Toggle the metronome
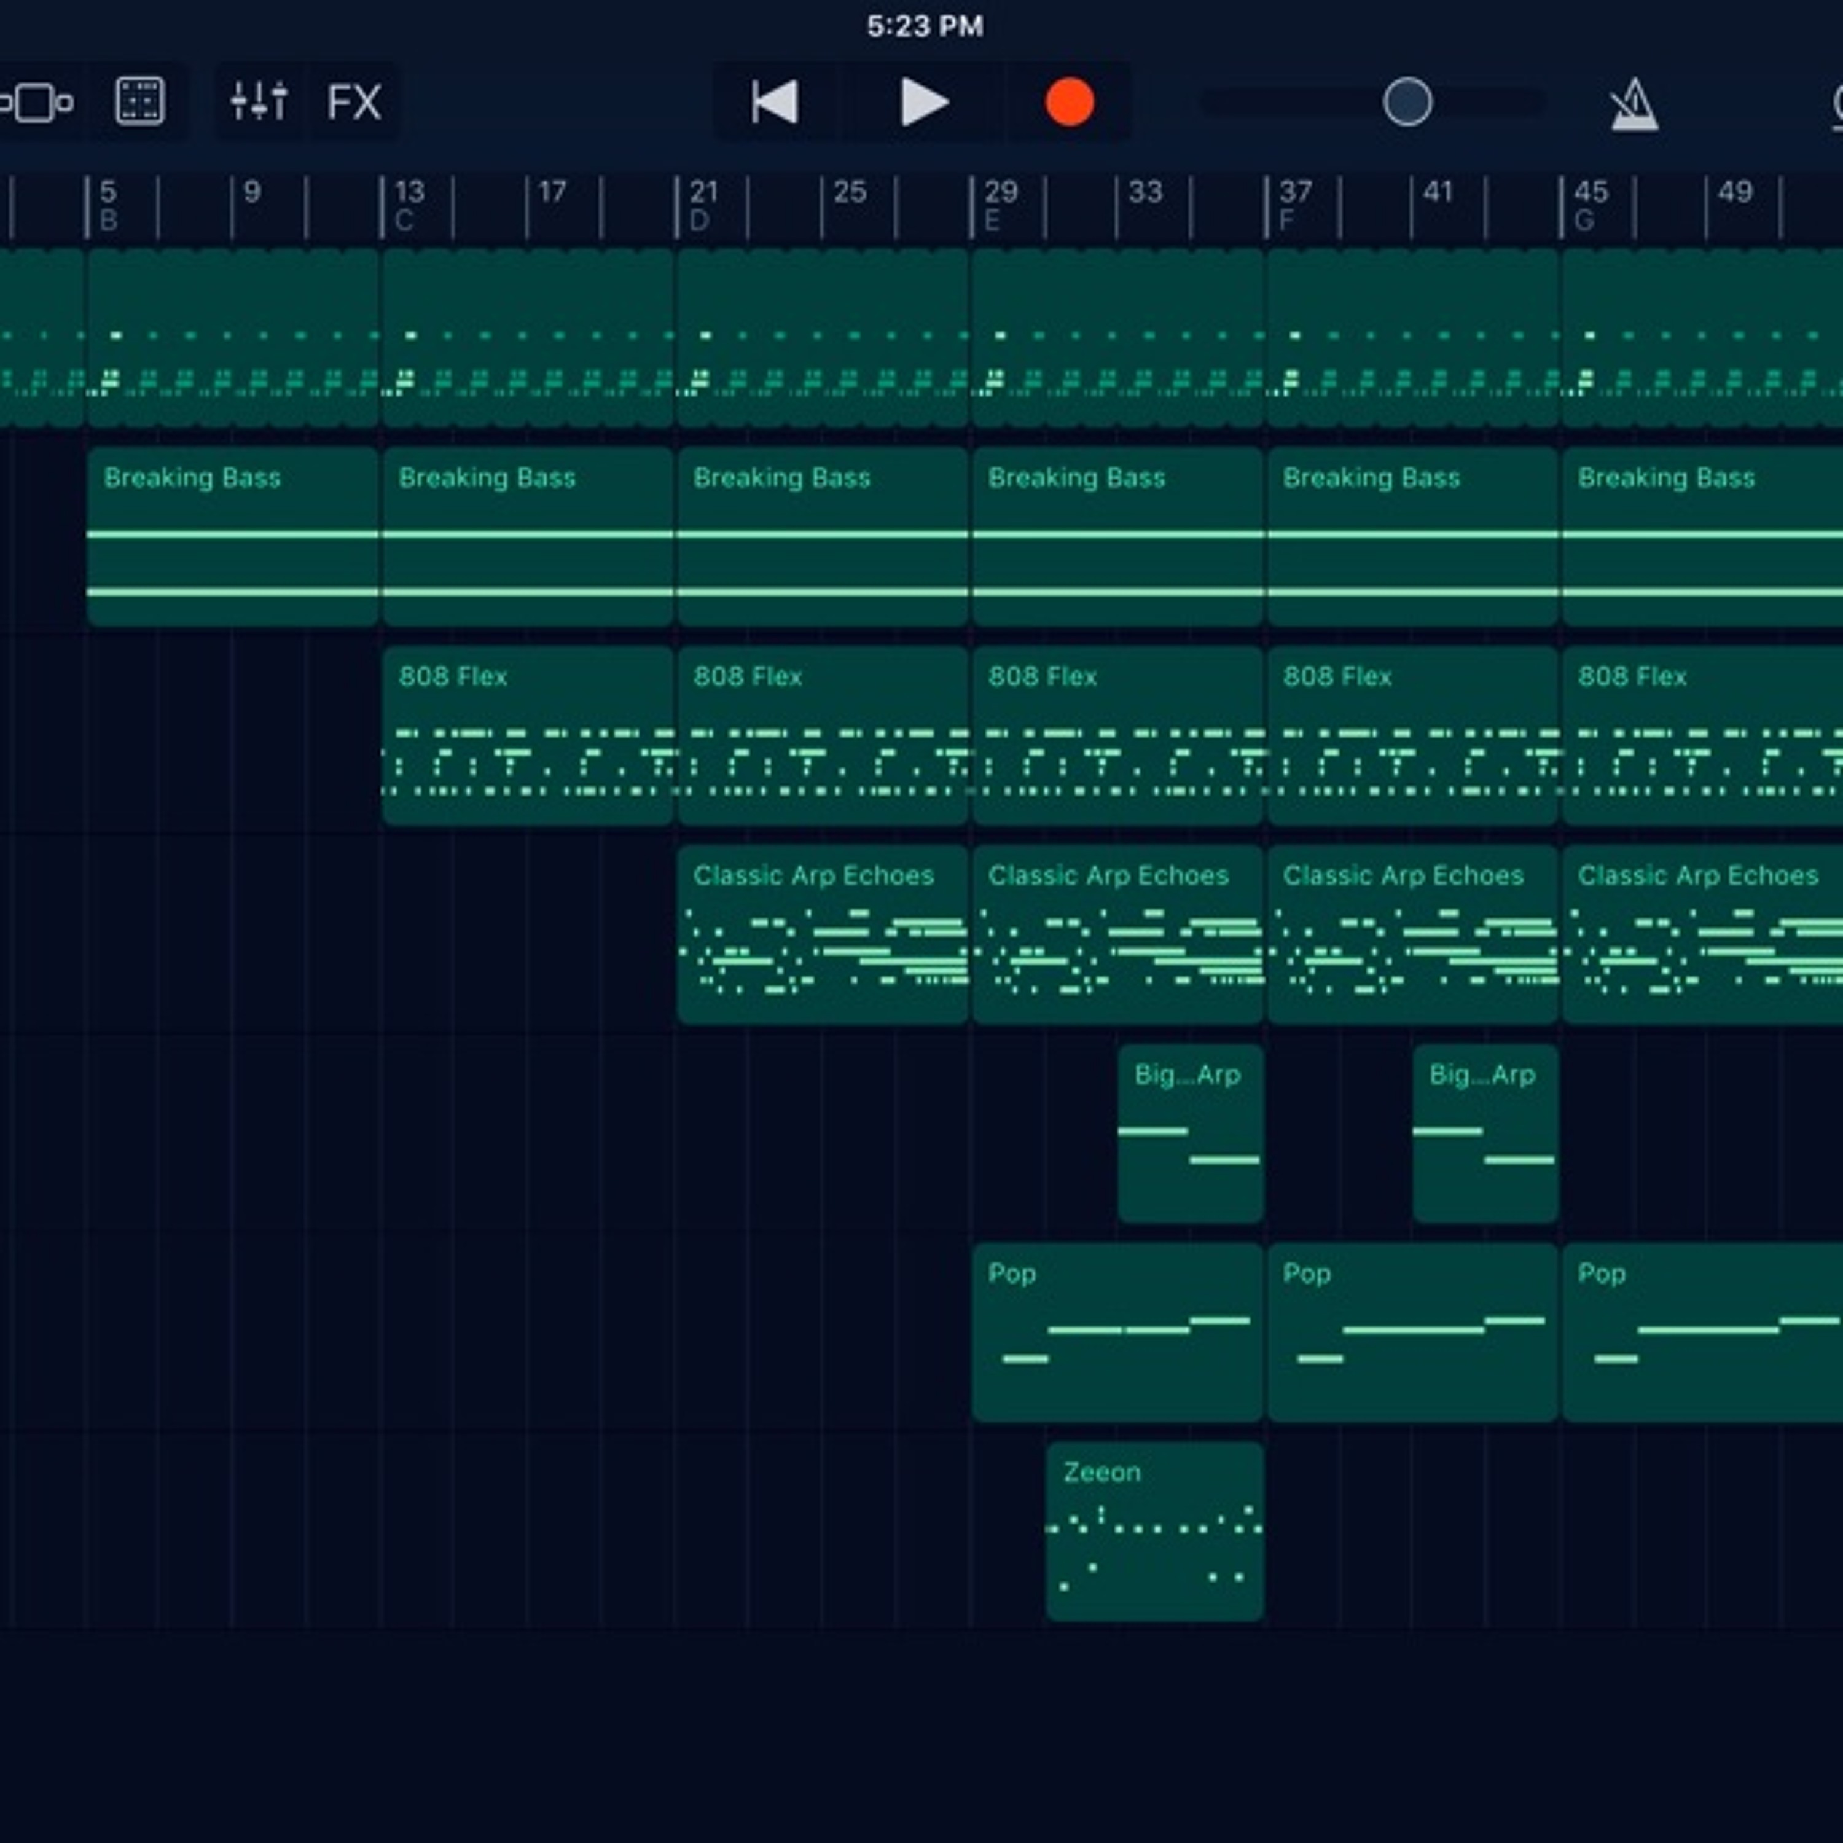 (1634, 104)
